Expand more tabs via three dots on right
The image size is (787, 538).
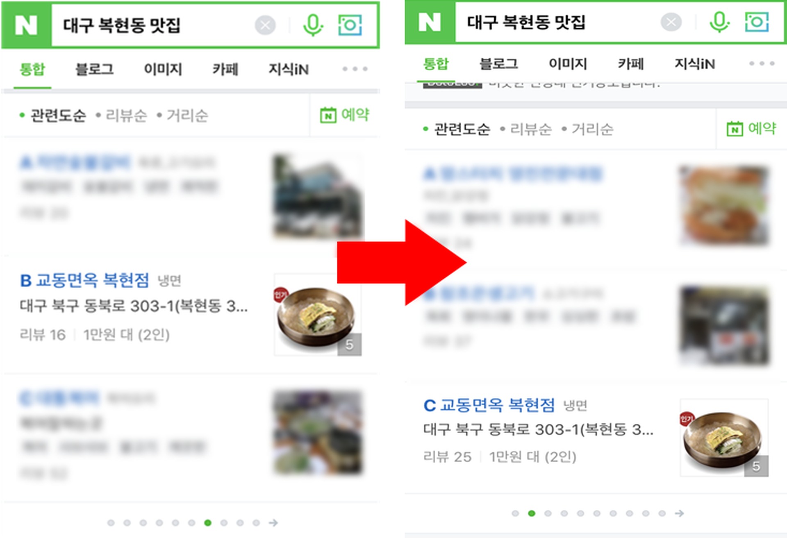[762, 64]
